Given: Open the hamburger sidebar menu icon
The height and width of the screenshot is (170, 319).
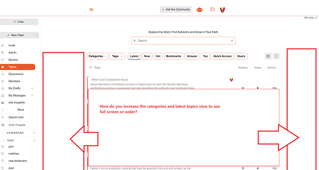Looking at the screenshot, I should [x=92, y=10].
